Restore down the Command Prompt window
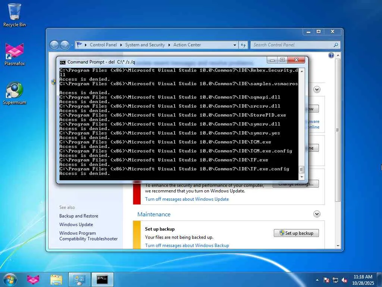The height and width of the screenshot is (287, 382). (x=282, y=60)
